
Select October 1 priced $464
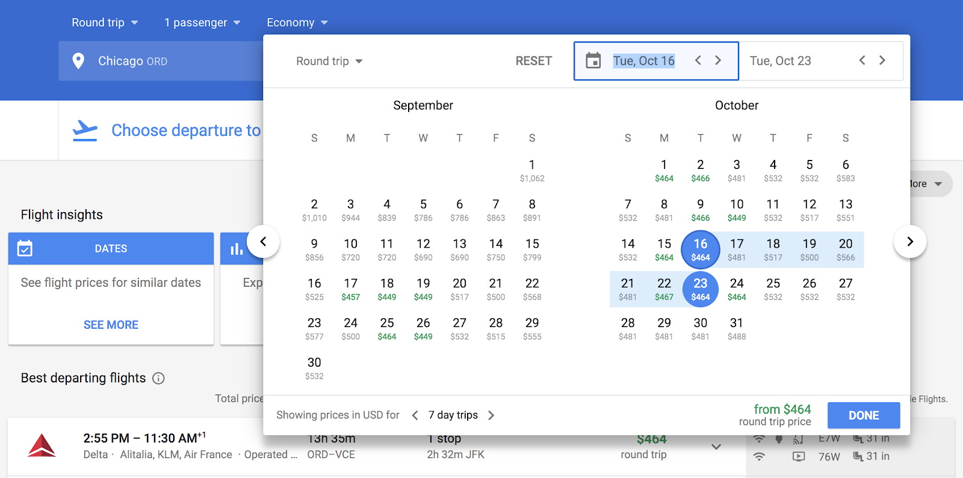[664, 170]
